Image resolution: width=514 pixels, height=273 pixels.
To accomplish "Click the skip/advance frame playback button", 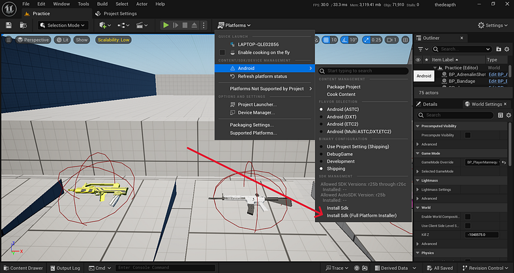I will (x=175, y=25).
